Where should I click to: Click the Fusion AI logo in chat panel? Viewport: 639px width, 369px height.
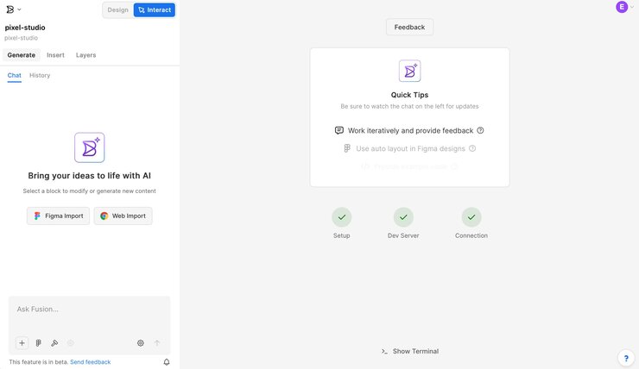pyautogui.click(x=89, y=147)
